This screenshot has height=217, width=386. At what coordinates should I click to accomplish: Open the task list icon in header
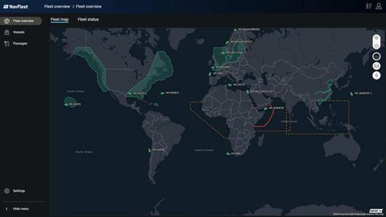pyautogui.click(x=369, y=6)
